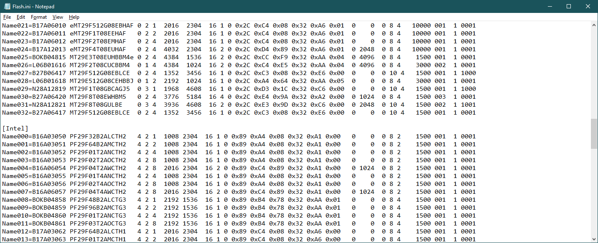Click part name PF29F01T2ANCTH2
This screenshot has height=243, width=598.
pos(98,152)
